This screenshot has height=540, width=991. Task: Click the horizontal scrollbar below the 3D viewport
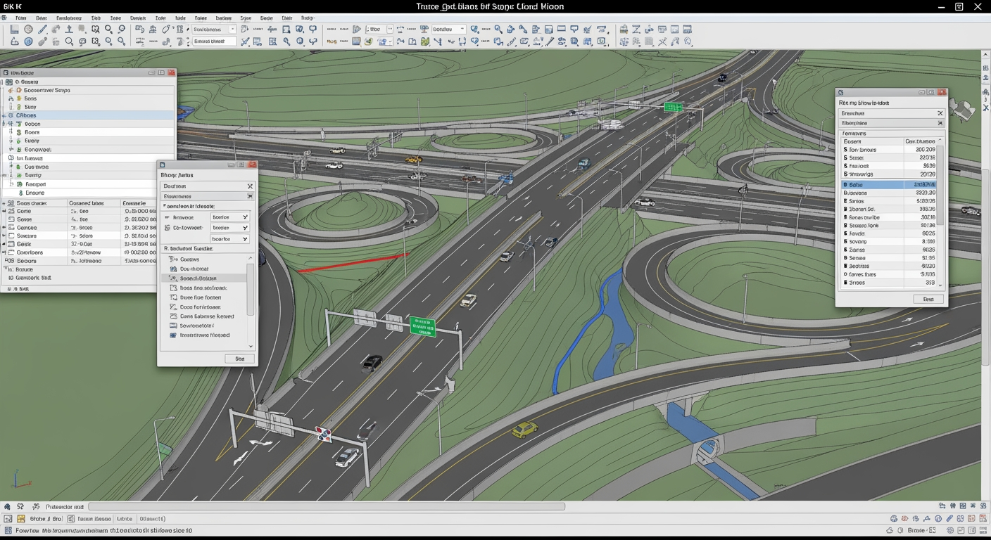pos(327,506)
